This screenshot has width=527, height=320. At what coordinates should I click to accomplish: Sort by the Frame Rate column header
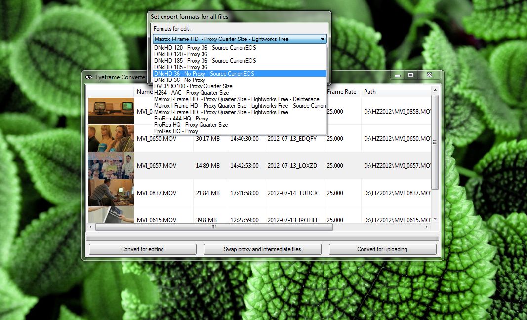[x=341, y=92]
